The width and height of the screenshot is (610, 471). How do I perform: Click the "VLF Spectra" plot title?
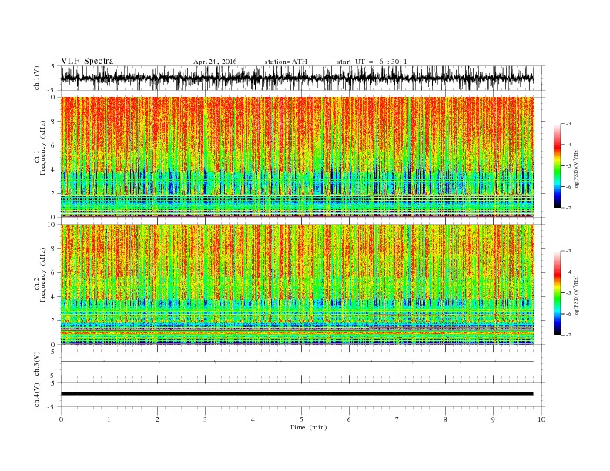87,61
